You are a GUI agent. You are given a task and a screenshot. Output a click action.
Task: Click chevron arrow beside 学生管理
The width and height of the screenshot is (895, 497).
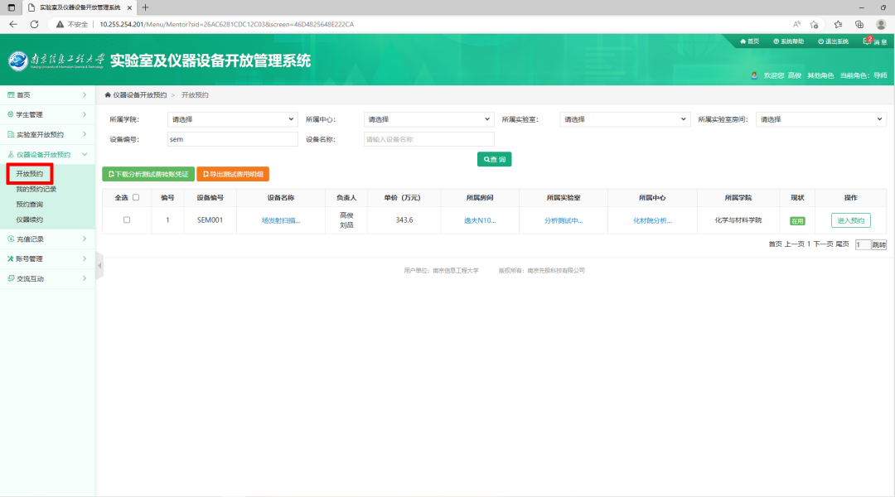[85, 114]
